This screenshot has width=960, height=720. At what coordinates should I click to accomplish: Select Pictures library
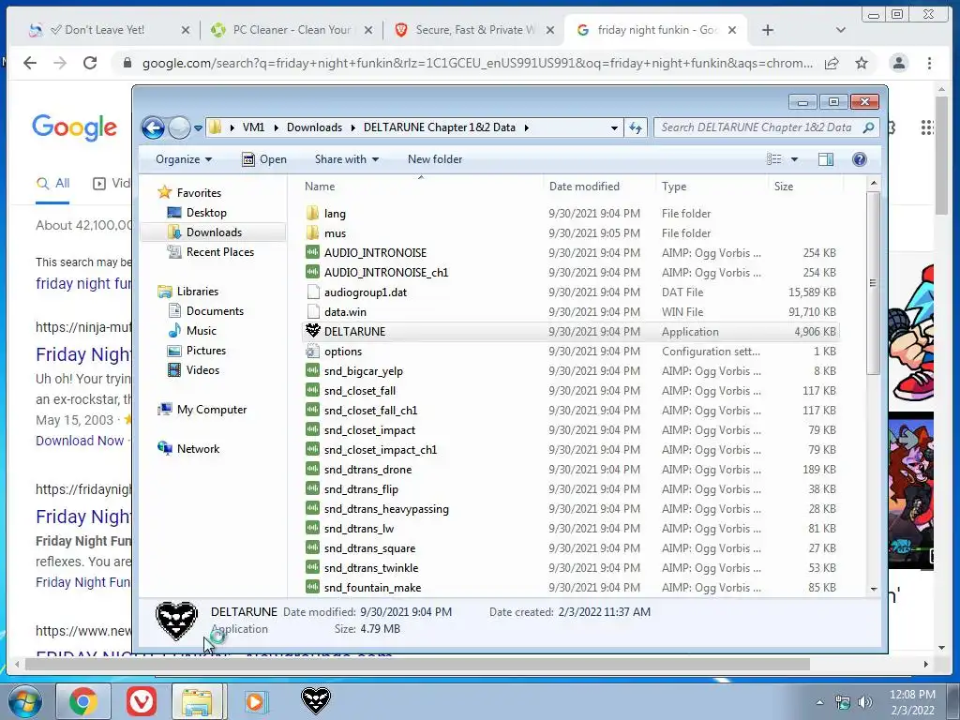tap(205, 351)
